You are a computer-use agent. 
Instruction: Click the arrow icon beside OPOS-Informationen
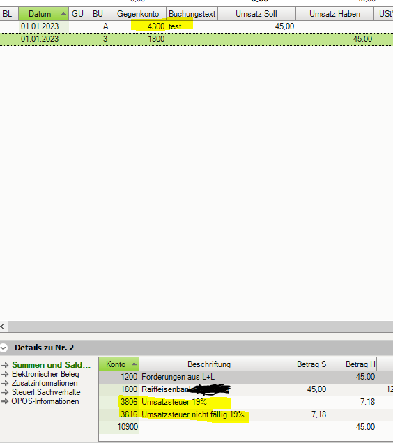[x=4, y=401]
